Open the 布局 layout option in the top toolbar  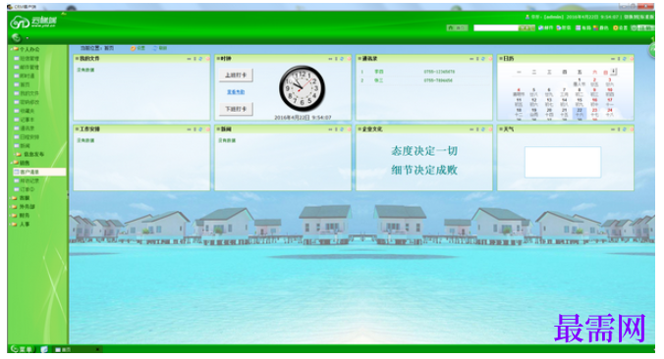(x=583, y=27)
